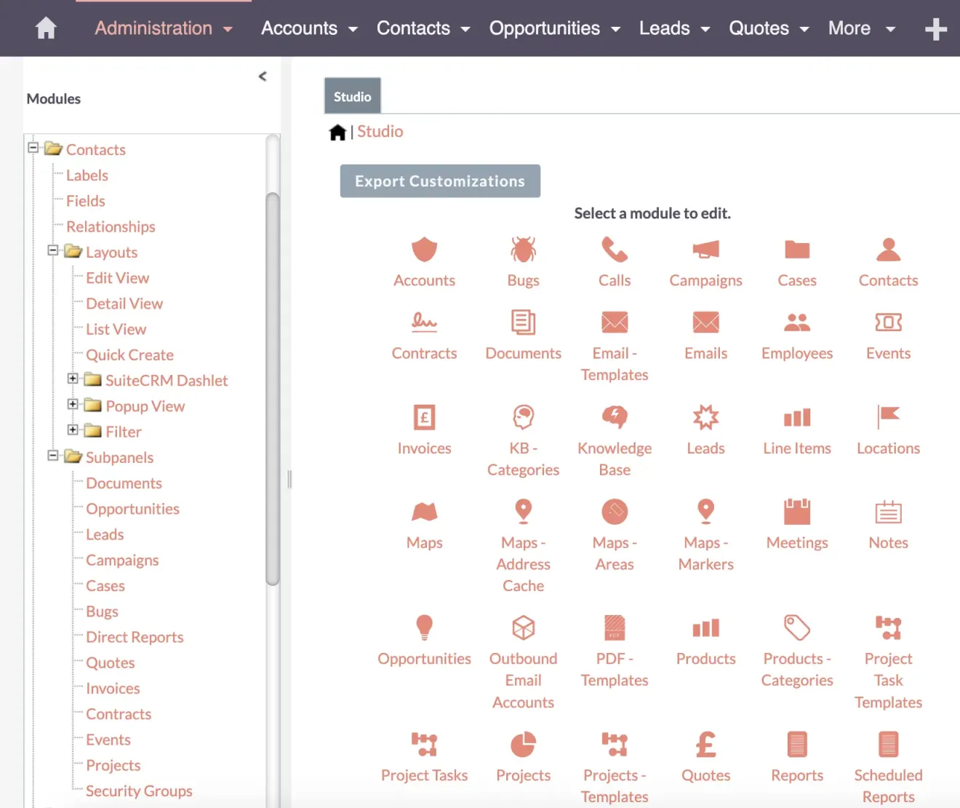Click the plus icon in top bar

pos(935,29)
